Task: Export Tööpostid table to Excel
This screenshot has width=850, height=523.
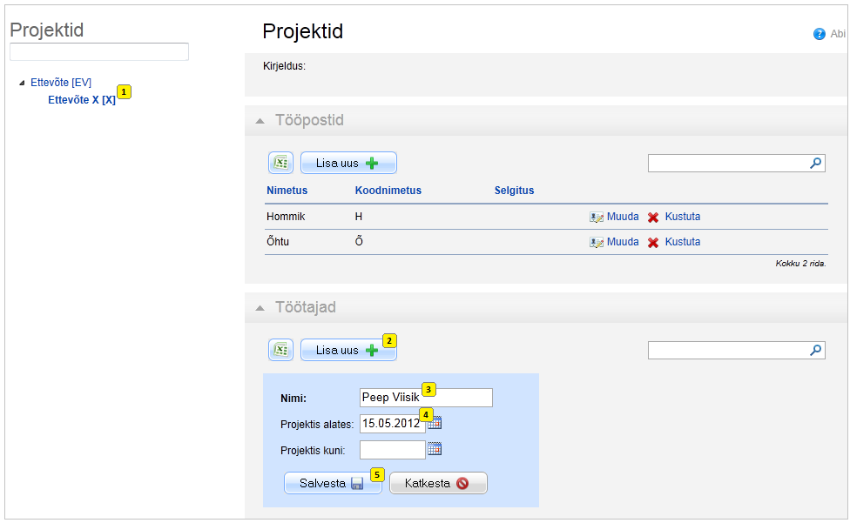Action: click(280, 163)
